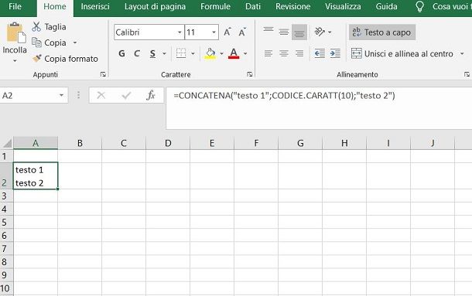Screen dimensions: 472x296
Task: Apply red font color A
Action: (234, 53)
